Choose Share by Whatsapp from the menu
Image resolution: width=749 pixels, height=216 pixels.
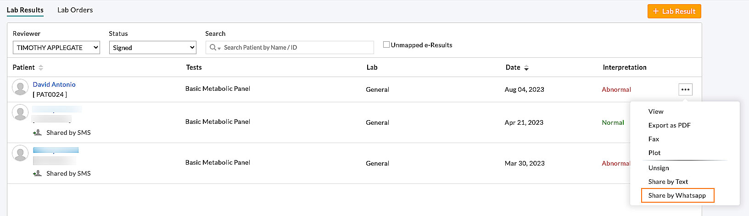tap(677, 195)
